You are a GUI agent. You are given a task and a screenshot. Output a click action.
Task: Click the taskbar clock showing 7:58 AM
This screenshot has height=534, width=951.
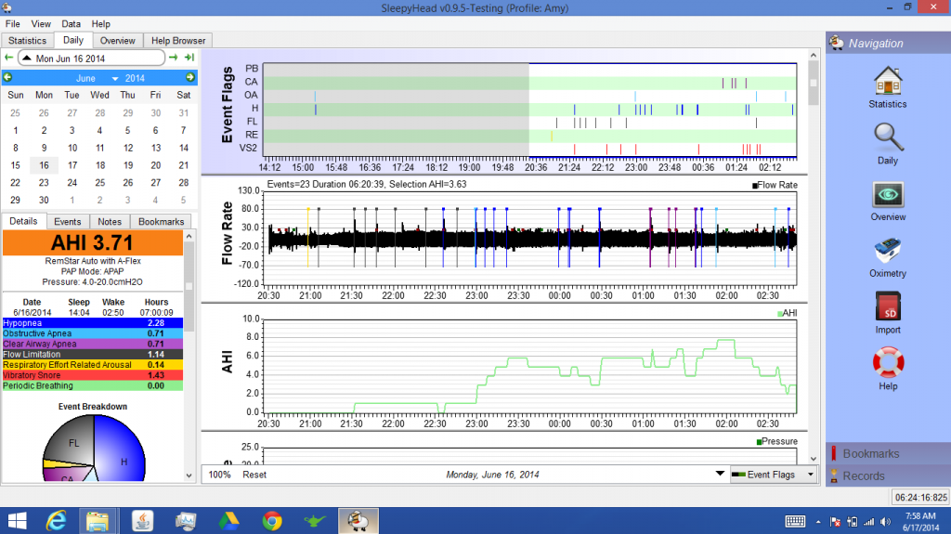coord(920,521)
